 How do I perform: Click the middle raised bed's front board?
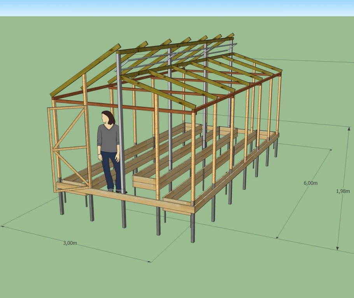pos(145,182)
